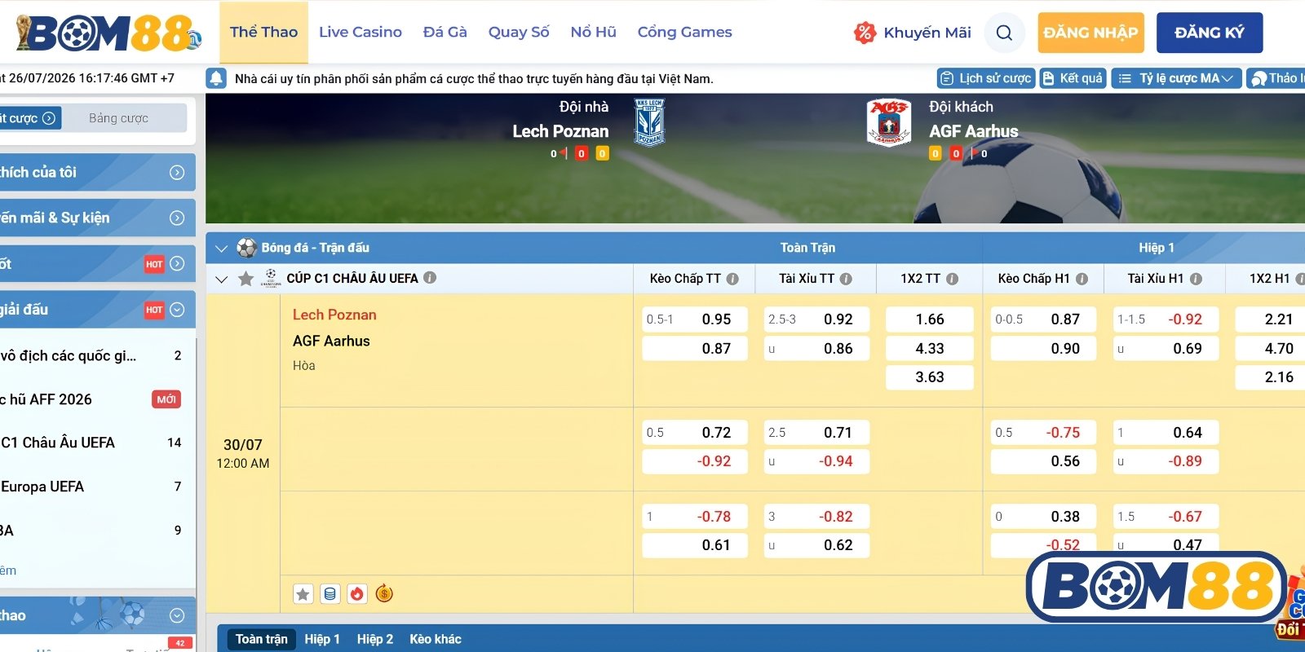Click the notification bell icon
This screenshot has width=1305, height=652.
216,78
